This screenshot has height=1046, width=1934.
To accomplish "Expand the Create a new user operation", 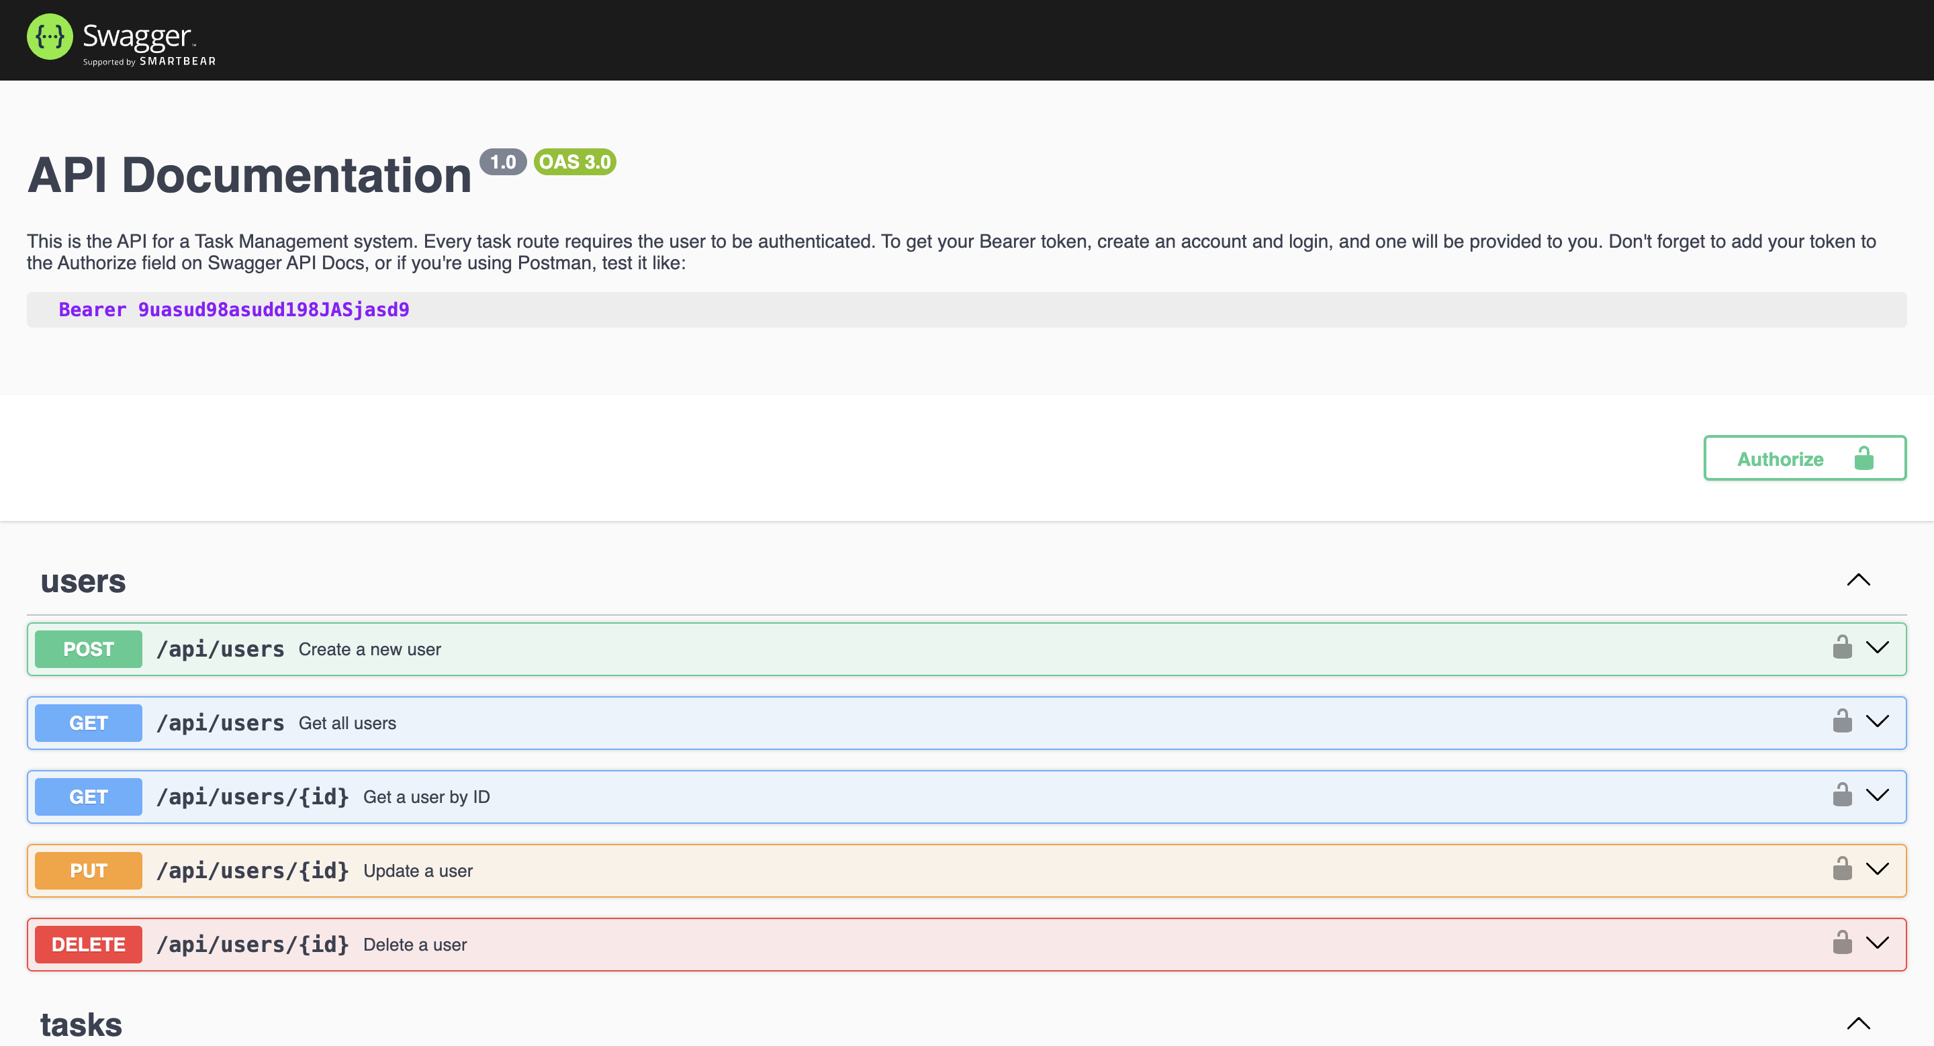I will pos(1877,648).
